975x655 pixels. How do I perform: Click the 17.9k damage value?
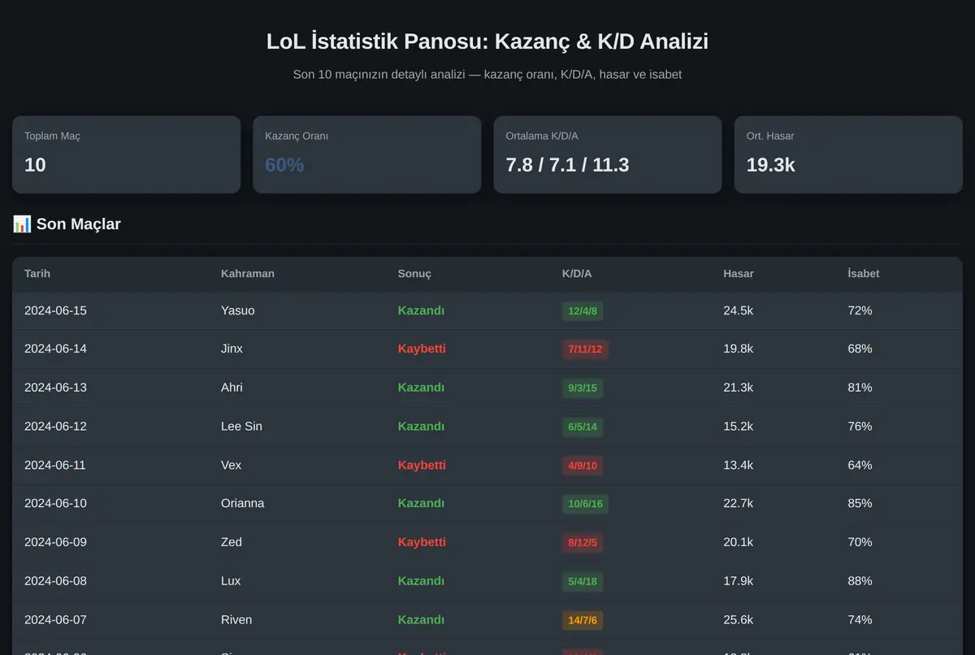tap(739, 581)
